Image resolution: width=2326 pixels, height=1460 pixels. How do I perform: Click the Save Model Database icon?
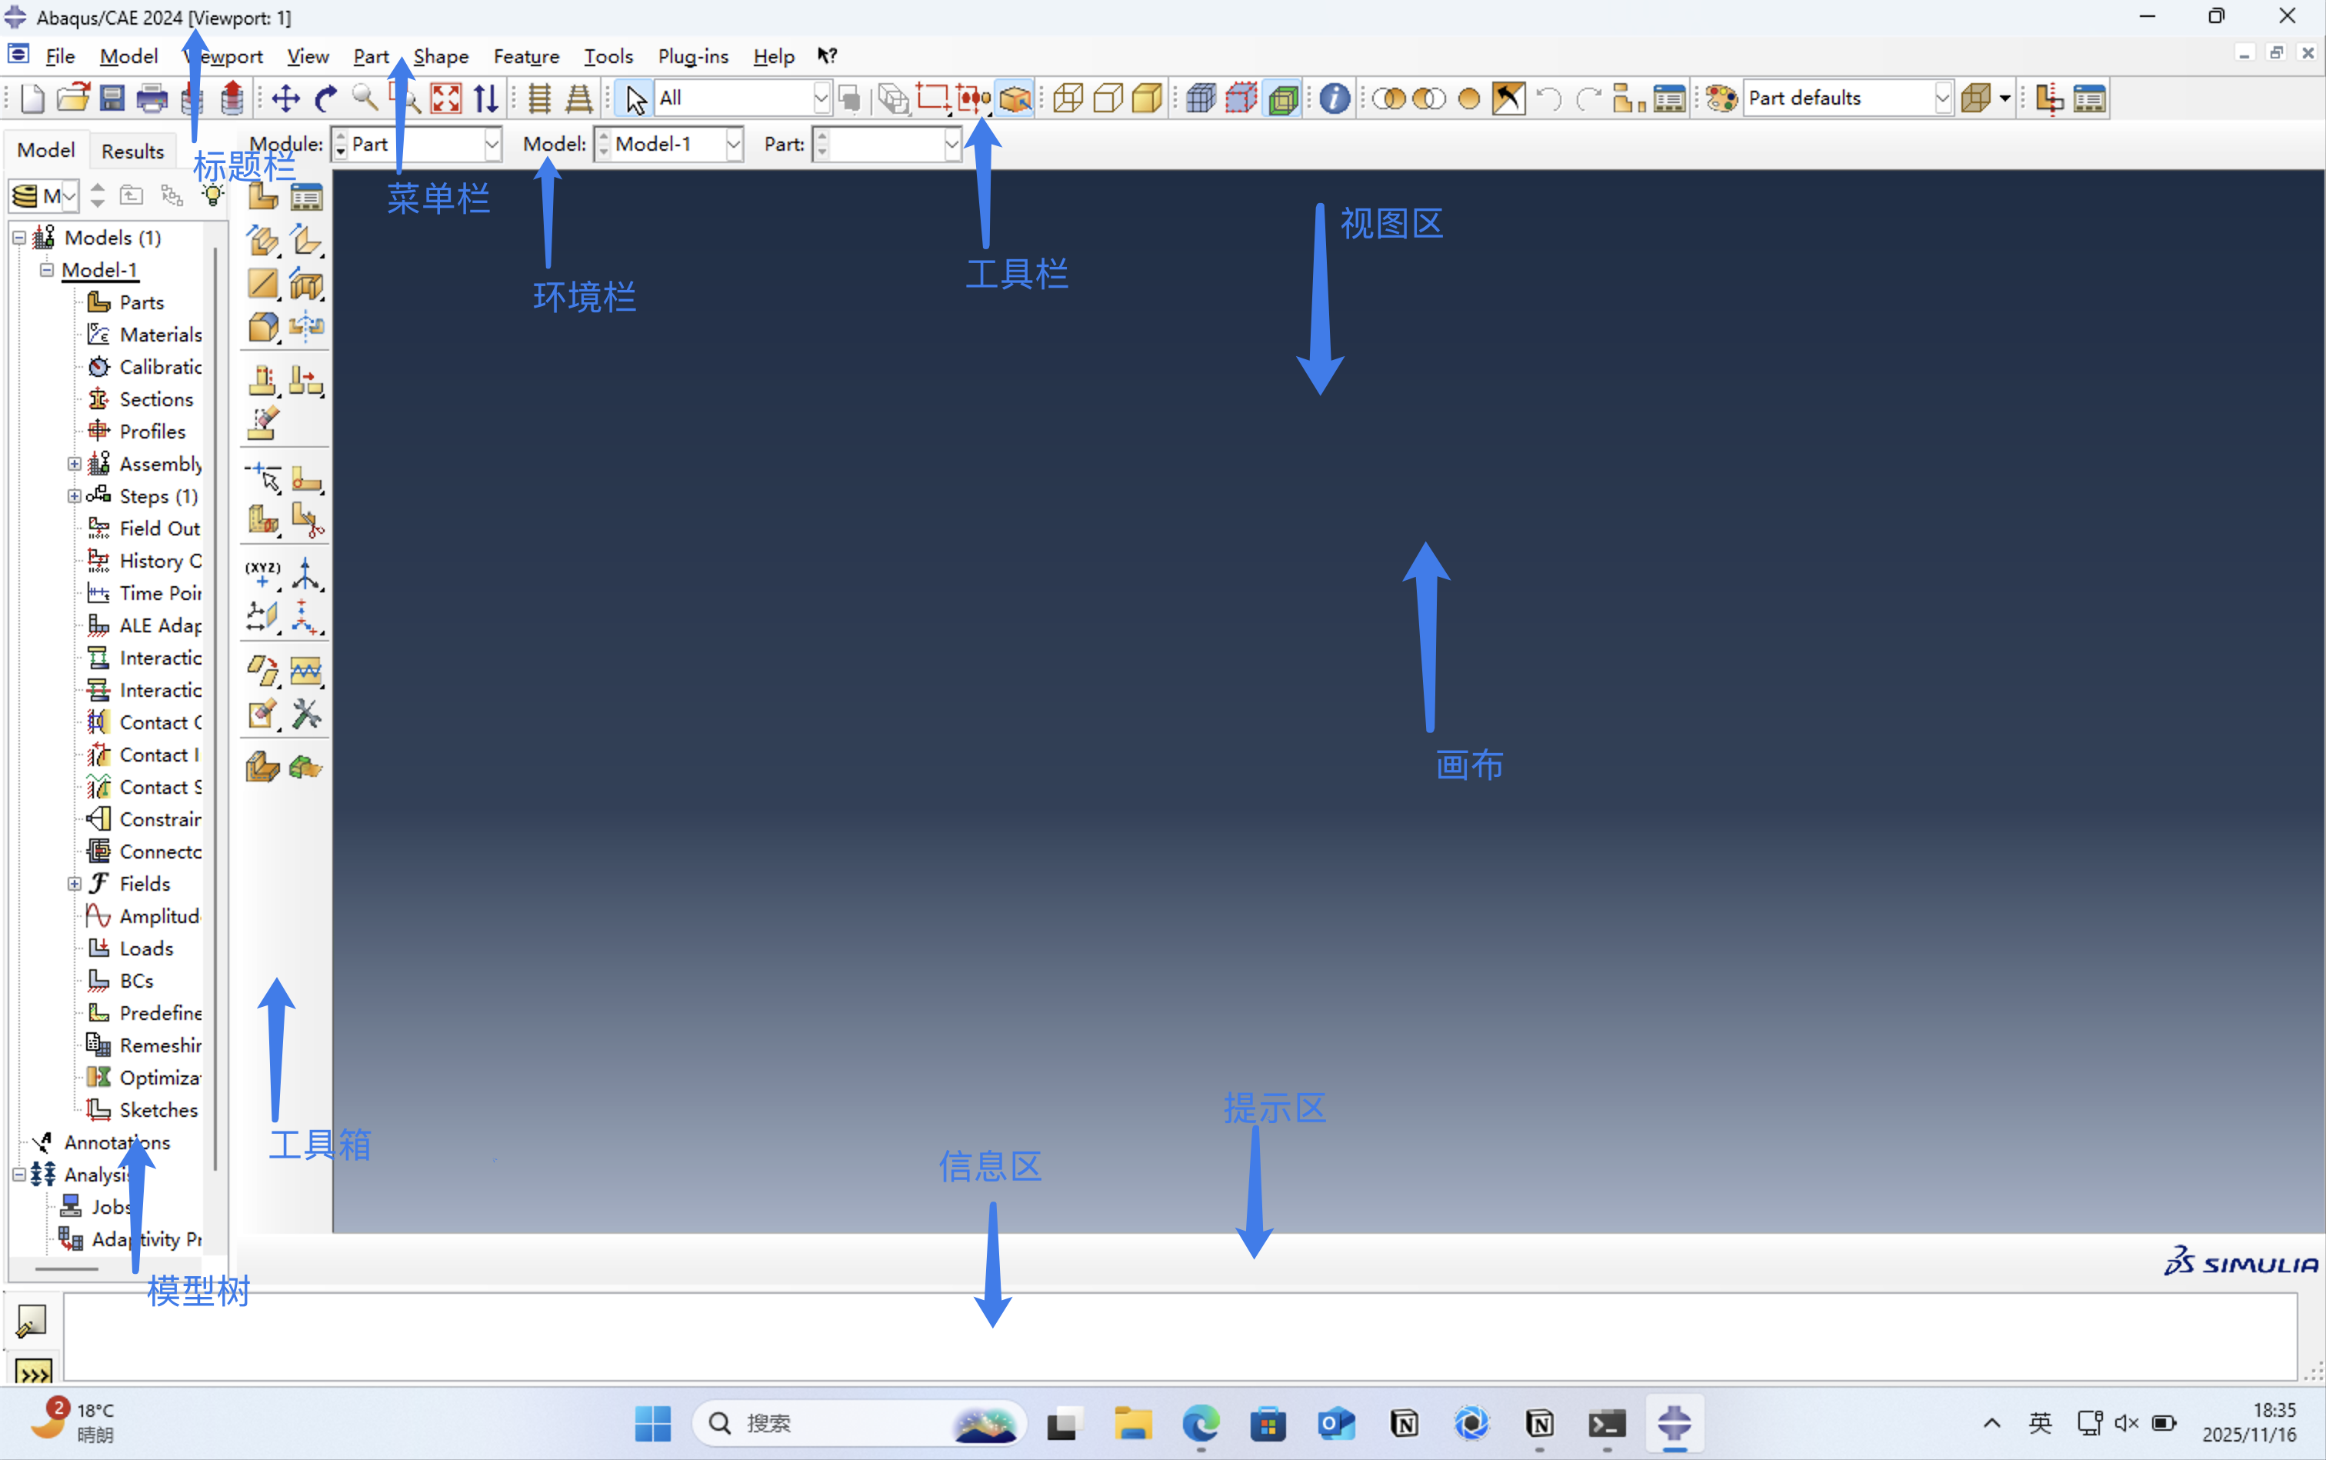(x=113, y=98)
